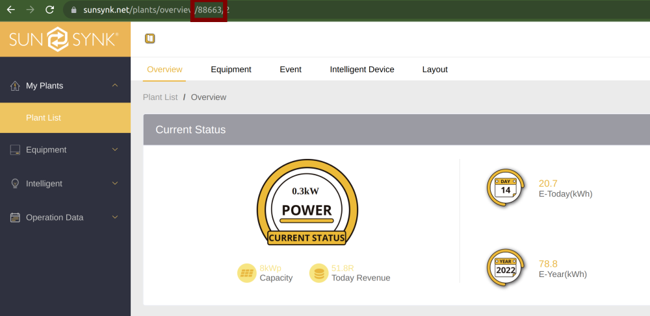Switch to the Event tab
The height and width of the screenshot is (316, 650).
click(291, 69)
